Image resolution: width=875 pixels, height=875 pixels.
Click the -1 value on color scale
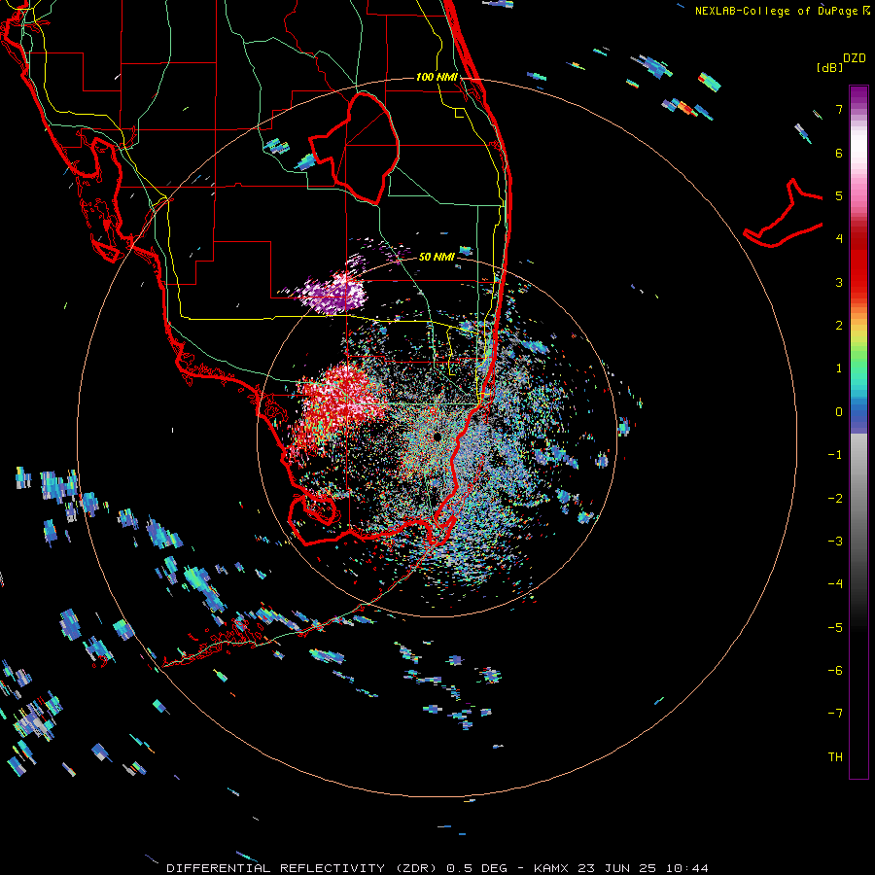tap(835, 455)
